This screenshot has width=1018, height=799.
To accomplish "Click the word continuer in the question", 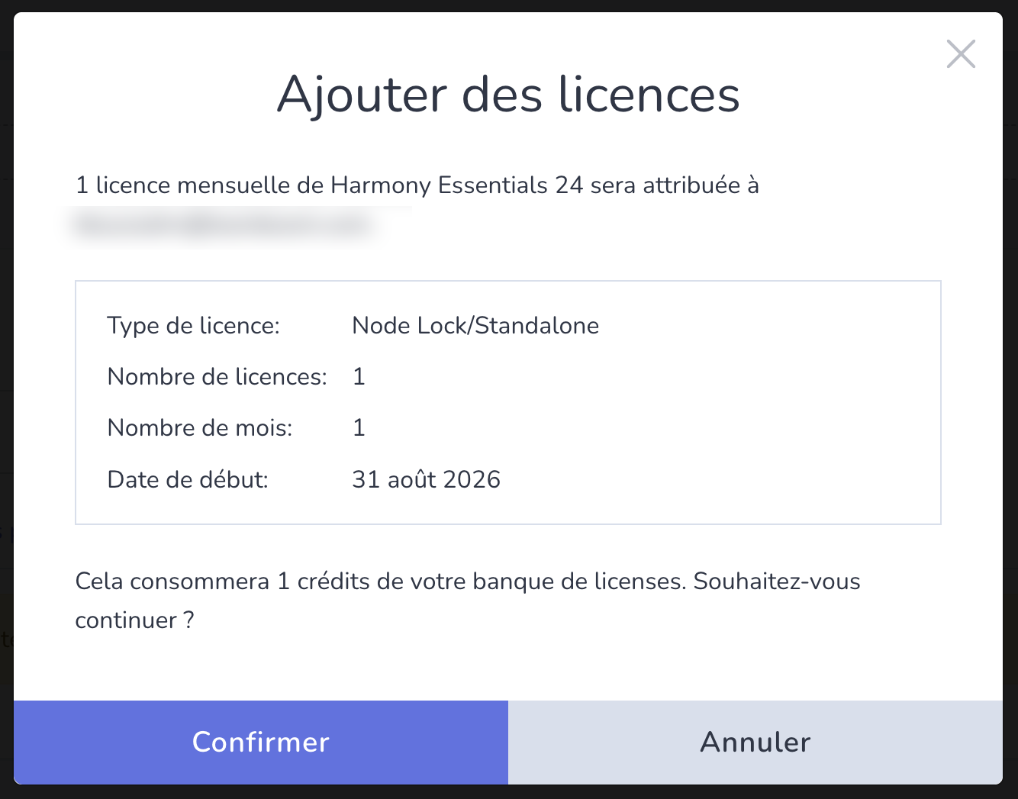I will [x=126, y=620].
